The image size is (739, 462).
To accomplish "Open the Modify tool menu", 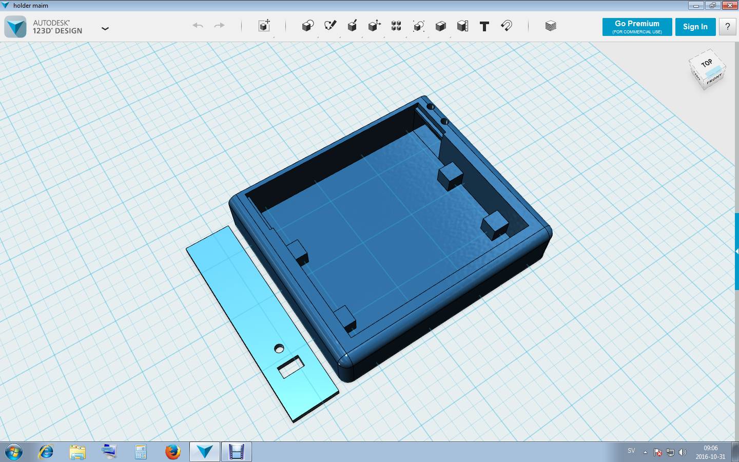I will click(374, 26).
